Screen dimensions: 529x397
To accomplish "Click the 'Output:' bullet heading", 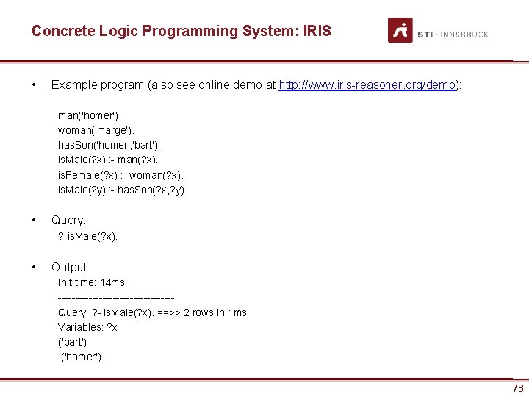I will 70,267.
